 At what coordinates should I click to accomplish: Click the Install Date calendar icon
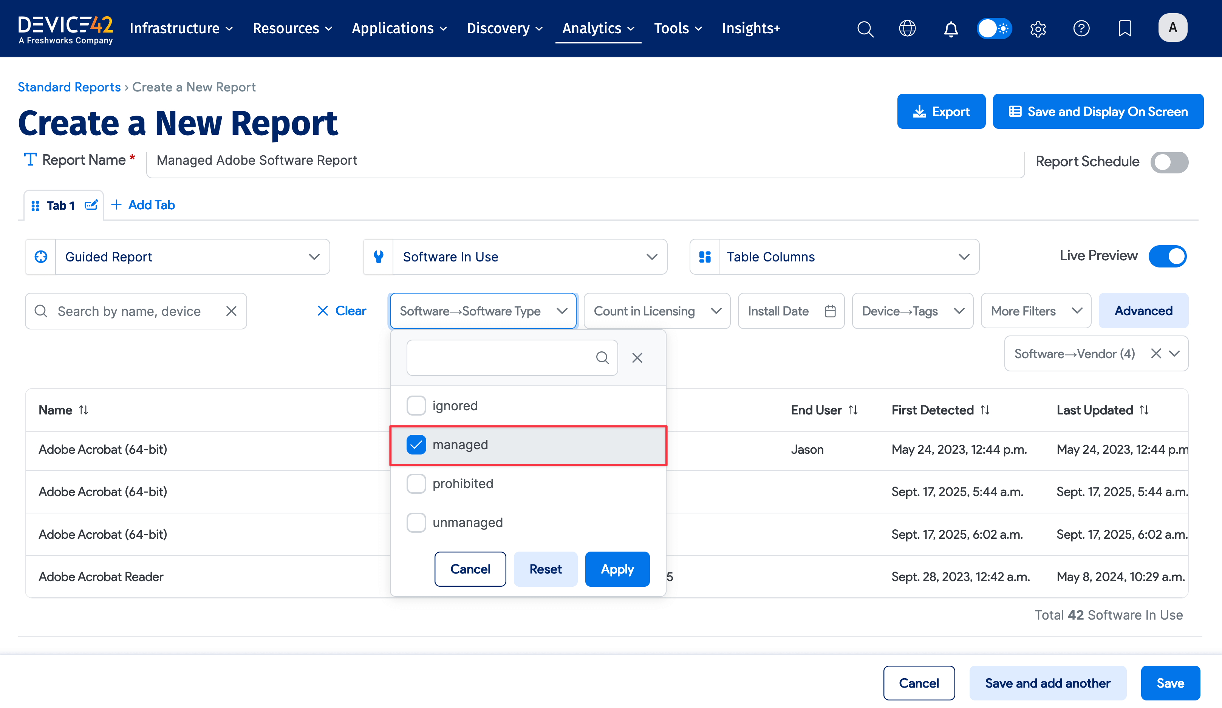(830, 311)
